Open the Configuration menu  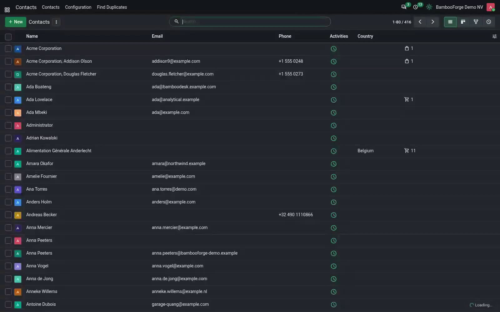[x=78, y=7]
